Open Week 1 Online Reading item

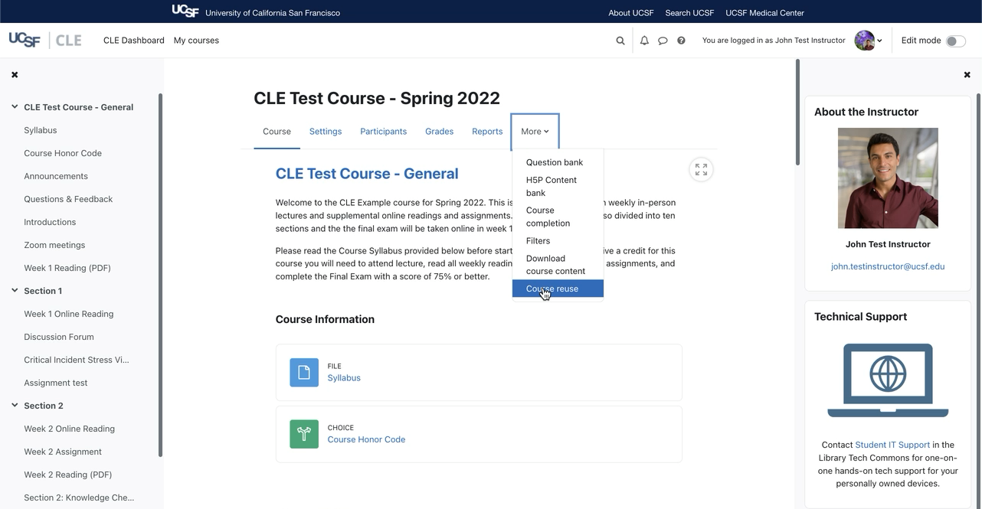[x=69, y=314]
